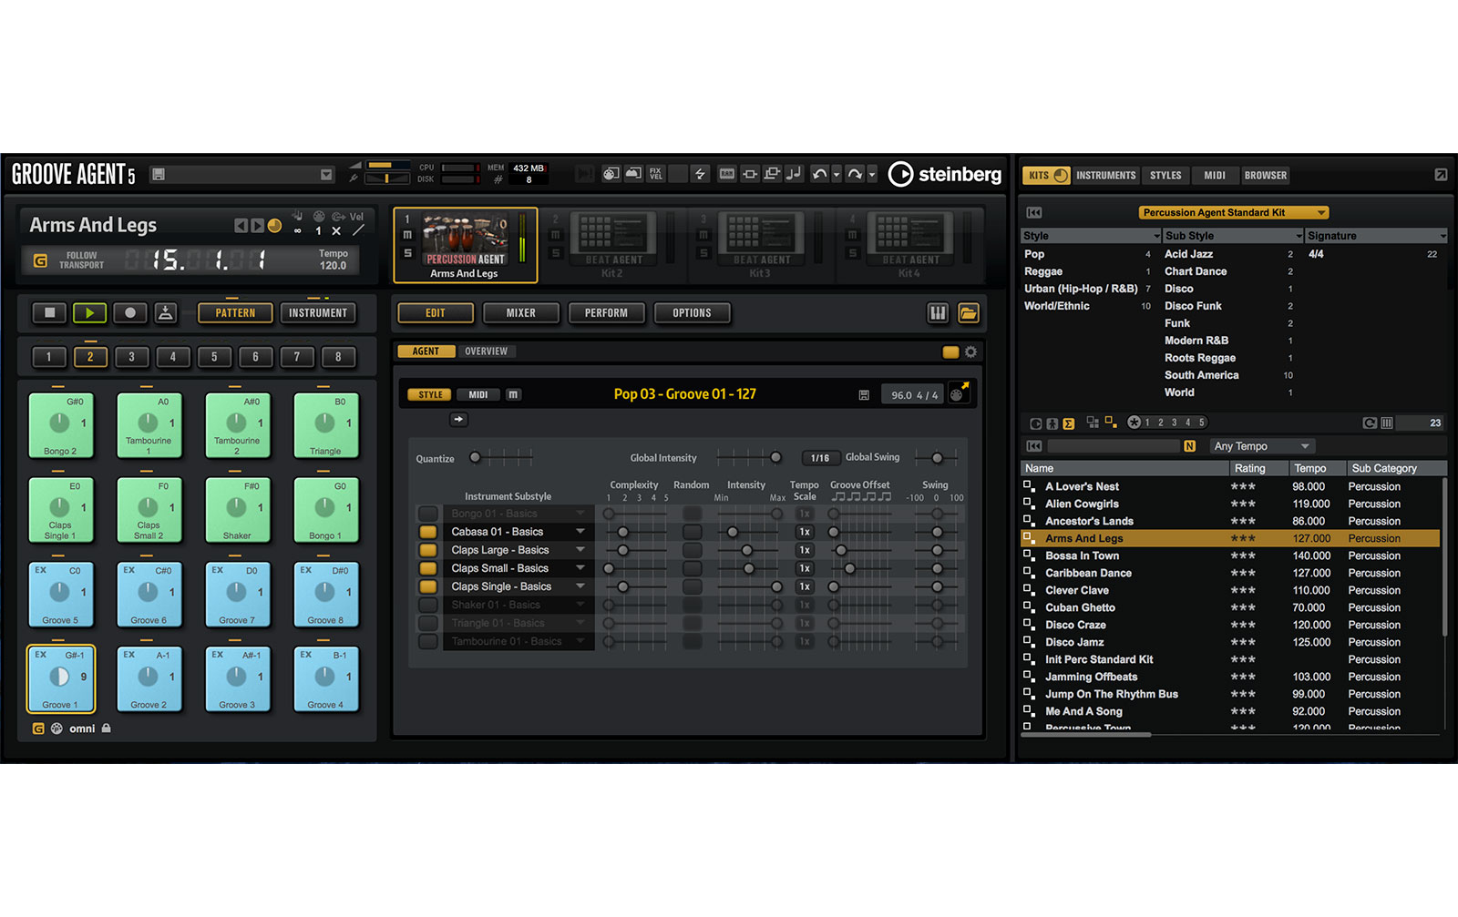Image resolution: width=1458 pixels, height=917 pixels.
Task: Switch to the BROWSER tab
Action: [1266, 175]
